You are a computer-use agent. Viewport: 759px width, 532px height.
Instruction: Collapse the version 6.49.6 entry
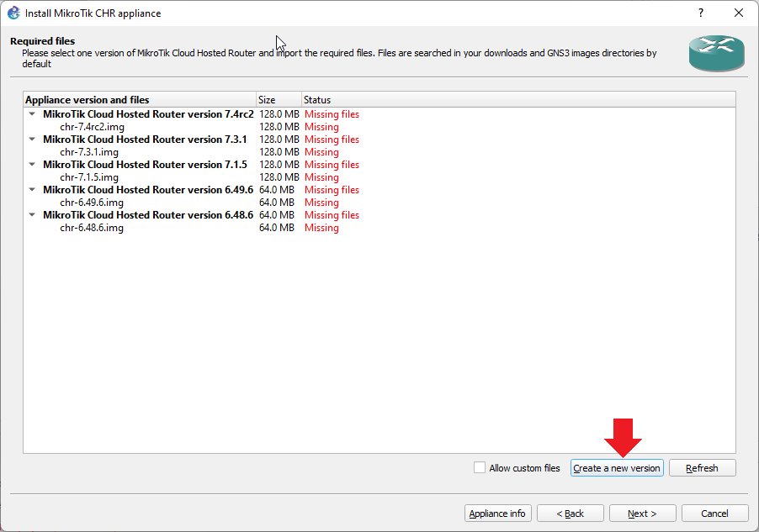click(31, 189)
